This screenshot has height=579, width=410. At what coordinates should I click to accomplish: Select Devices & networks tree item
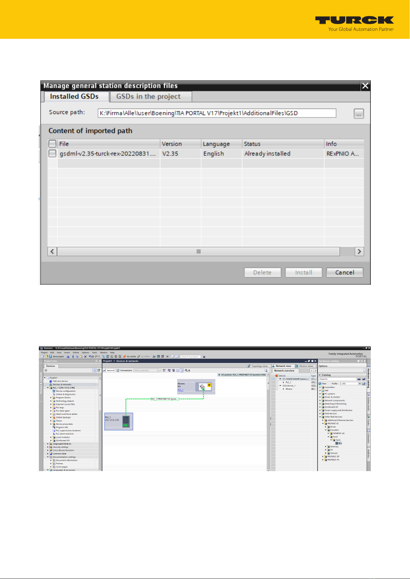(61, 385)
